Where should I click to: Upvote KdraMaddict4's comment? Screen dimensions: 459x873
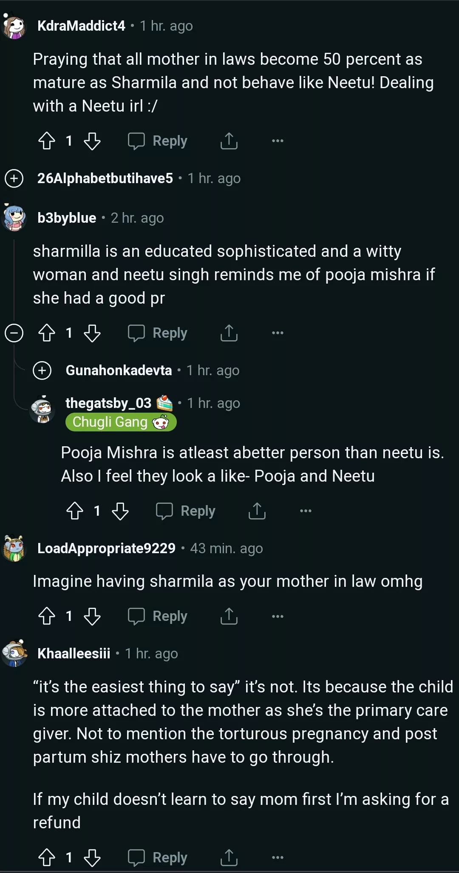[47, 141]
